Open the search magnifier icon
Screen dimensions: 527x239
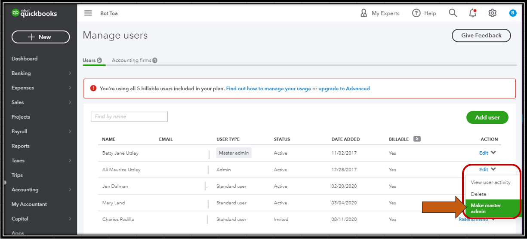pyautogui.click(x=453, y=13)
